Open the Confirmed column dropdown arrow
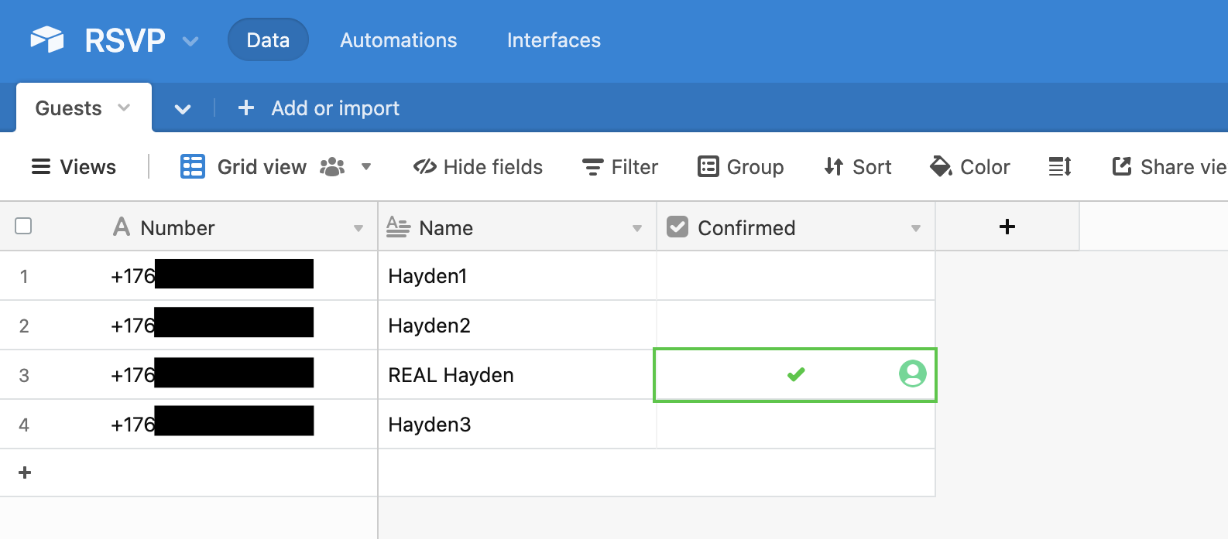 (x=916, y=228)
